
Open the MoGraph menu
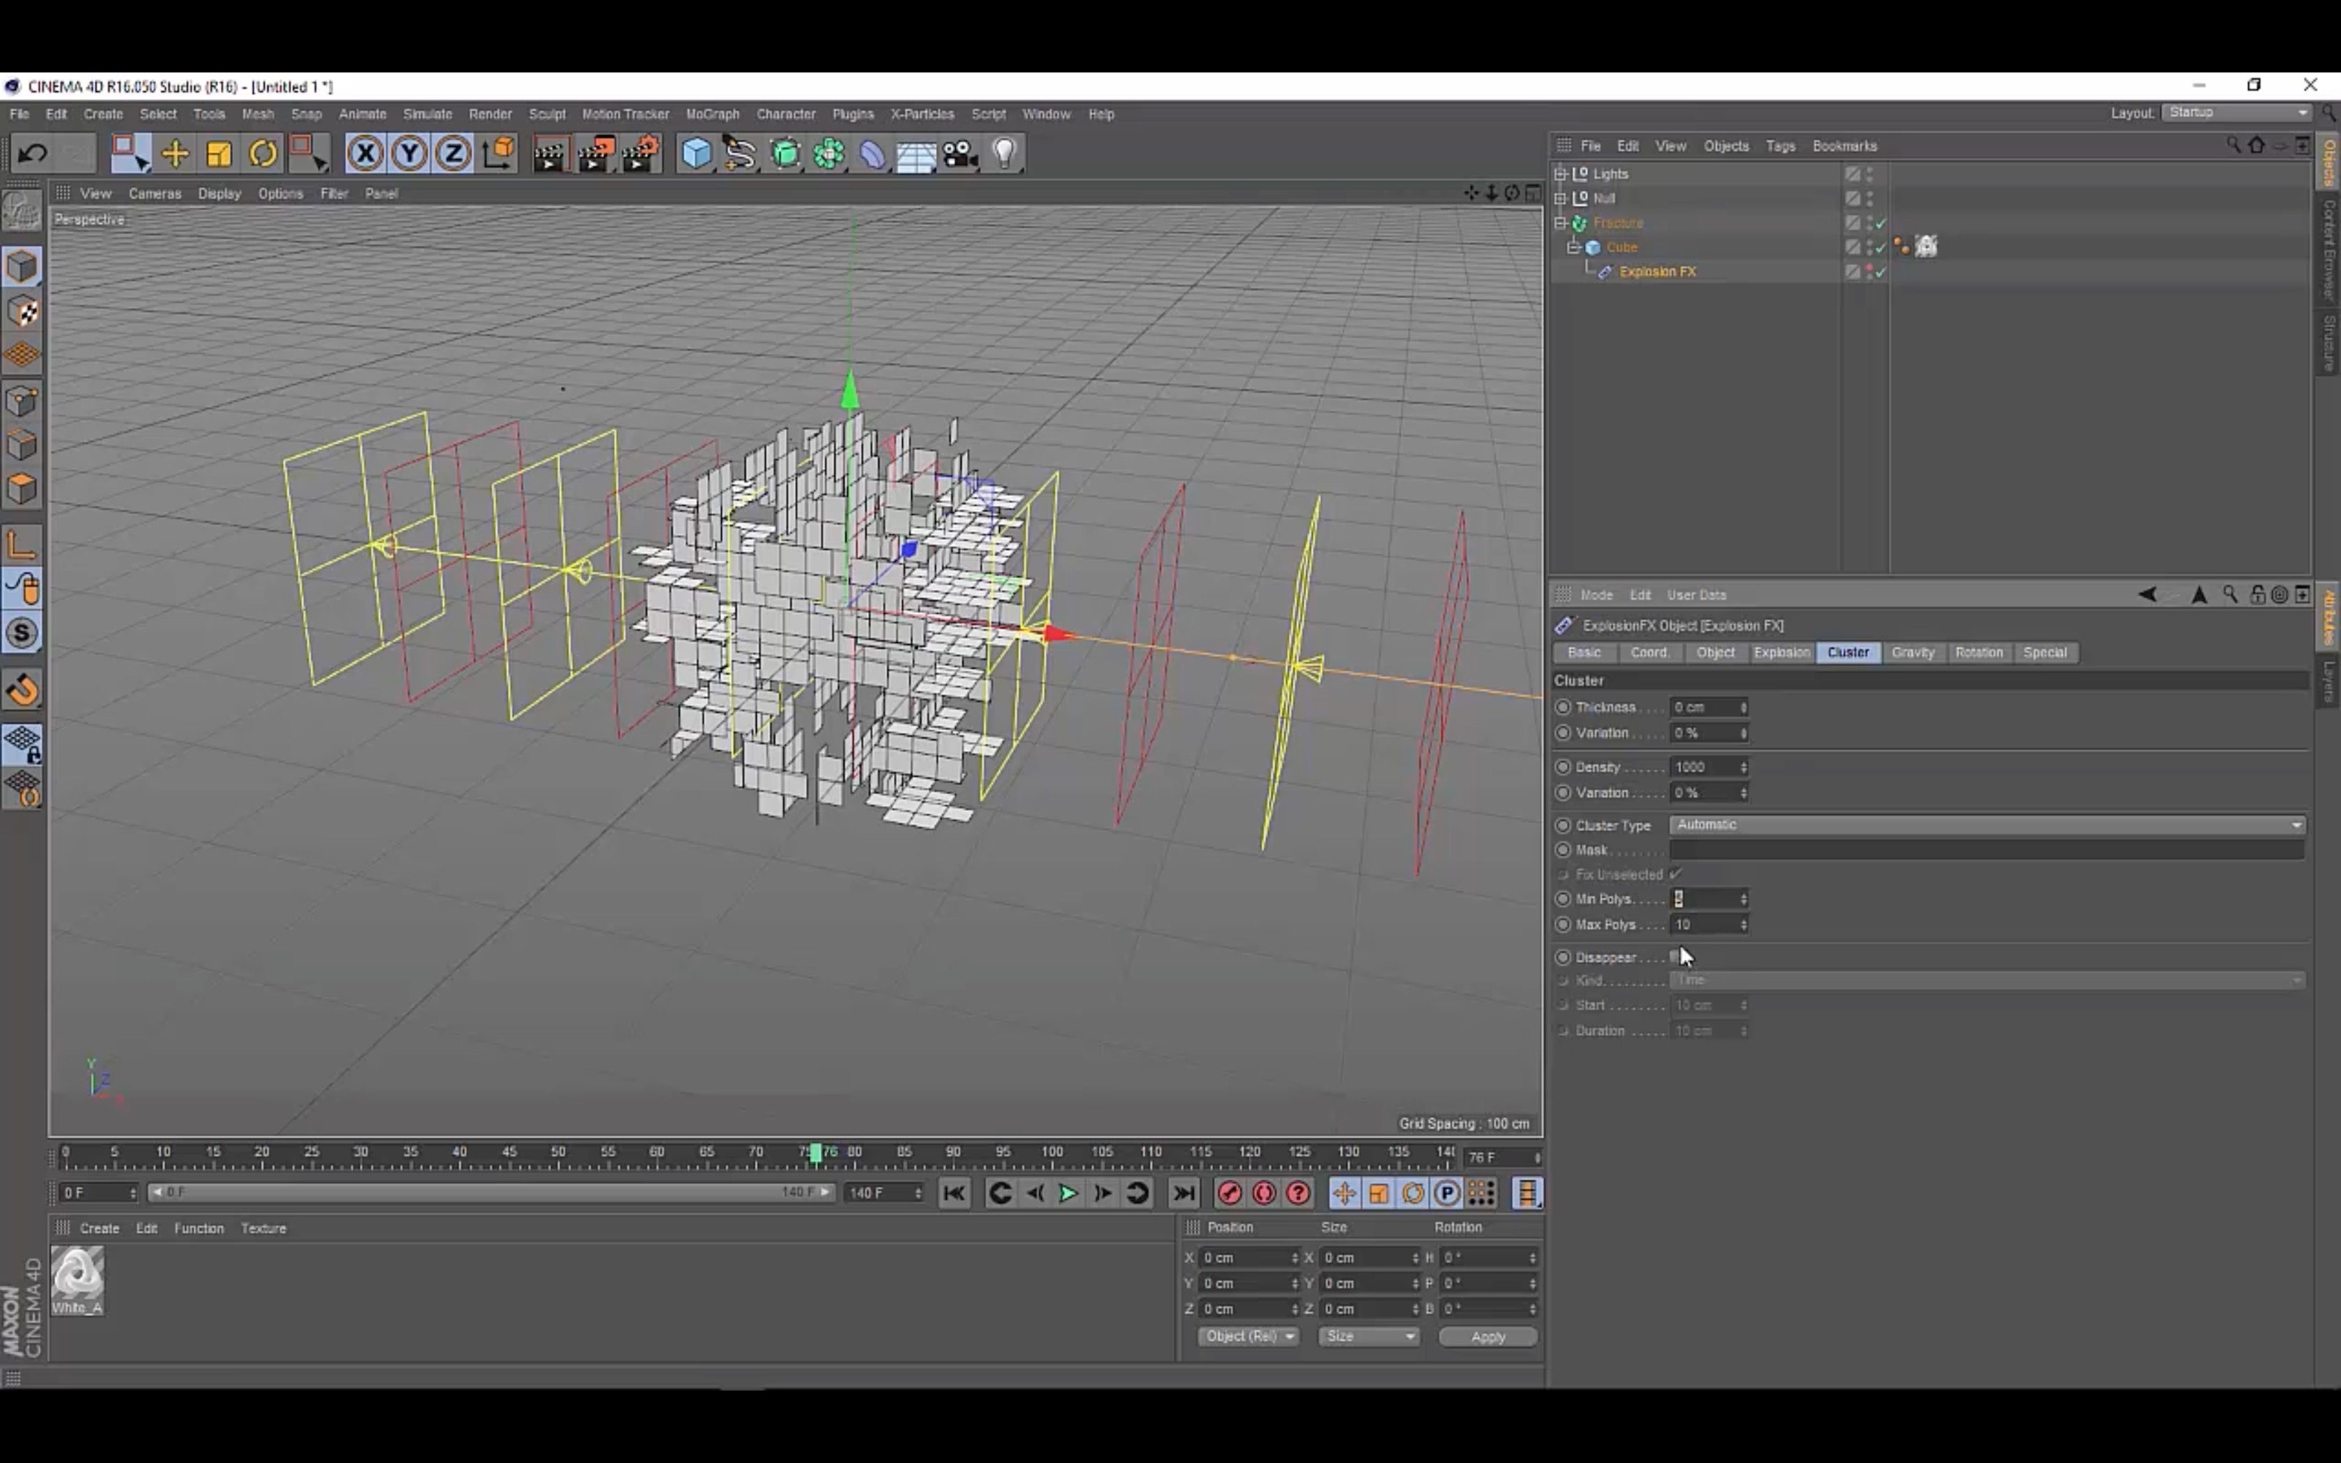[x=712, y=114]
